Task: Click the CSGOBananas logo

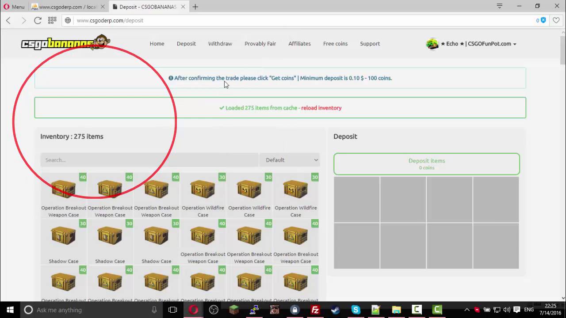Action: tap(65, 43)
